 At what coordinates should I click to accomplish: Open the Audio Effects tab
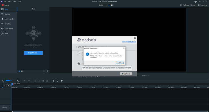coord(8,29)
